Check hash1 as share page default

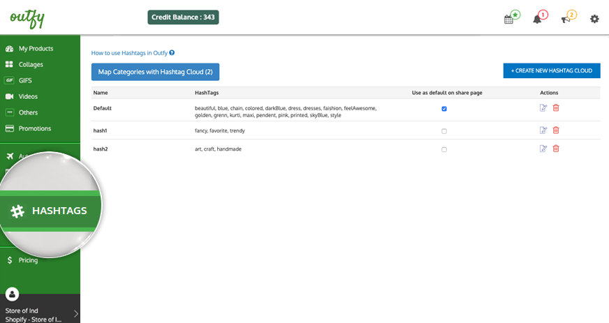444,131
